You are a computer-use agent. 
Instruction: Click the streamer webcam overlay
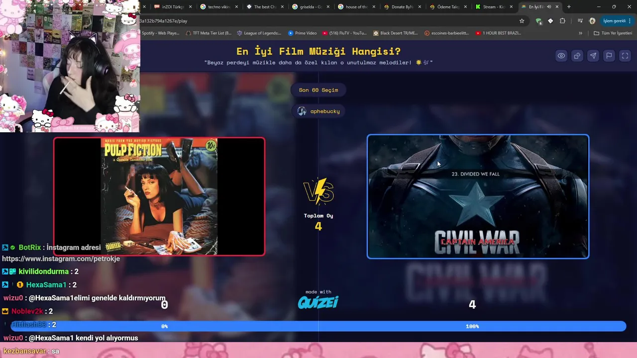(x=70, y=66)
